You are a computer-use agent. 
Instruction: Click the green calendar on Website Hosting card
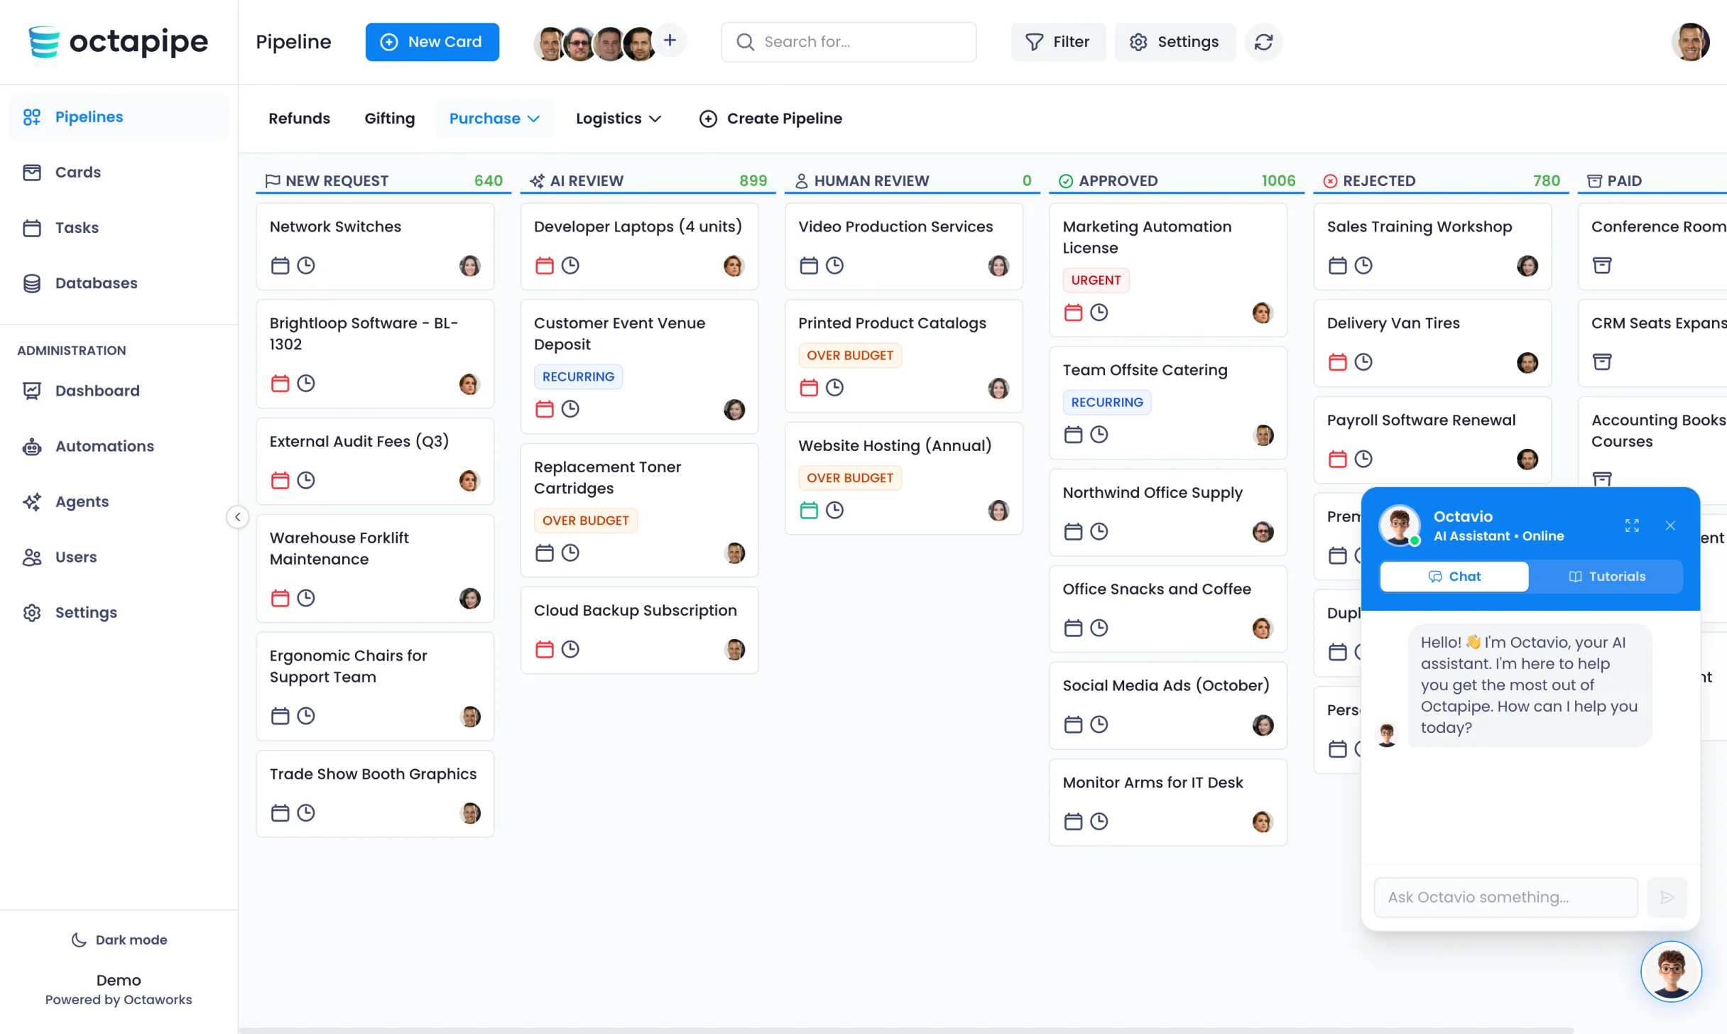[x=809, y=510]
